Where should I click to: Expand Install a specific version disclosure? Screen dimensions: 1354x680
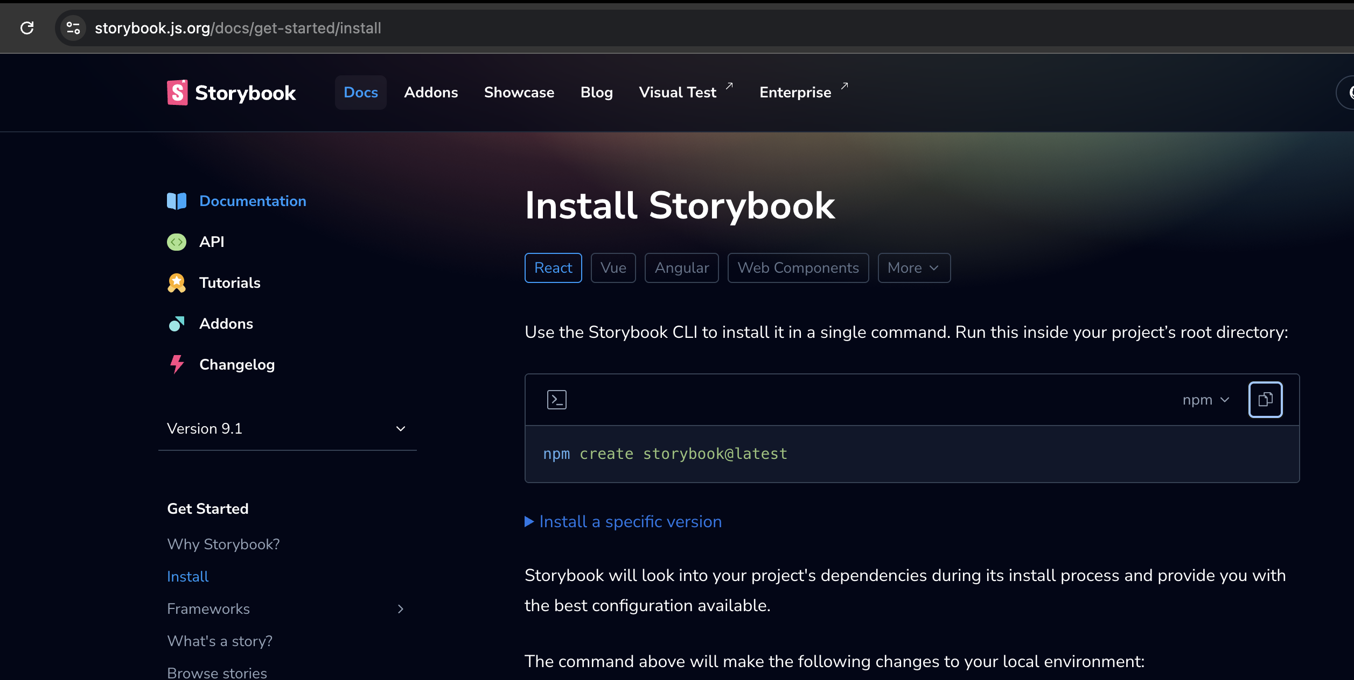click(x=623, y=522)
